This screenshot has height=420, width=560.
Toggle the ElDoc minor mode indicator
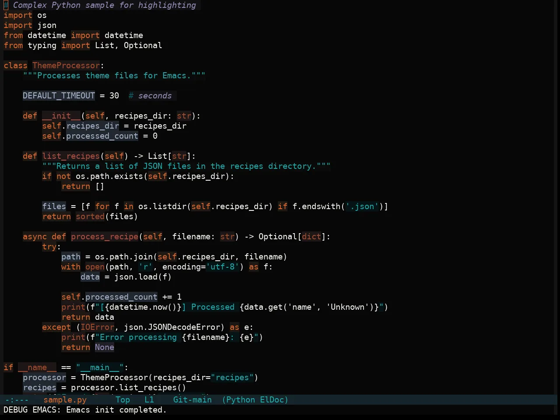pyautogui.click(x=272, y=399)
